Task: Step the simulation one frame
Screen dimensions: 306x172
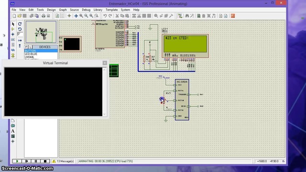Action: click(x=26, y=161)
